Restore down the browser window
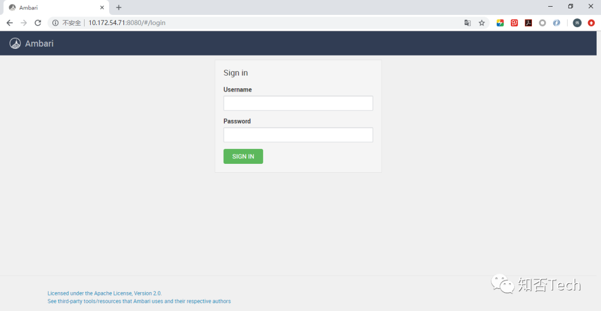This screenshot has height=311, width=601. 571,6
